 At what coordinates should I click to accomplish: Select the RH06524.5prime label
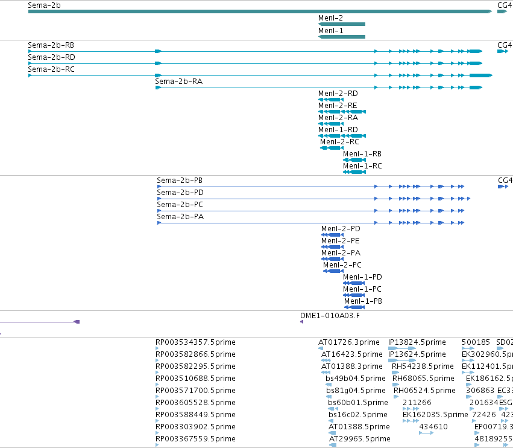pos(424,391)
